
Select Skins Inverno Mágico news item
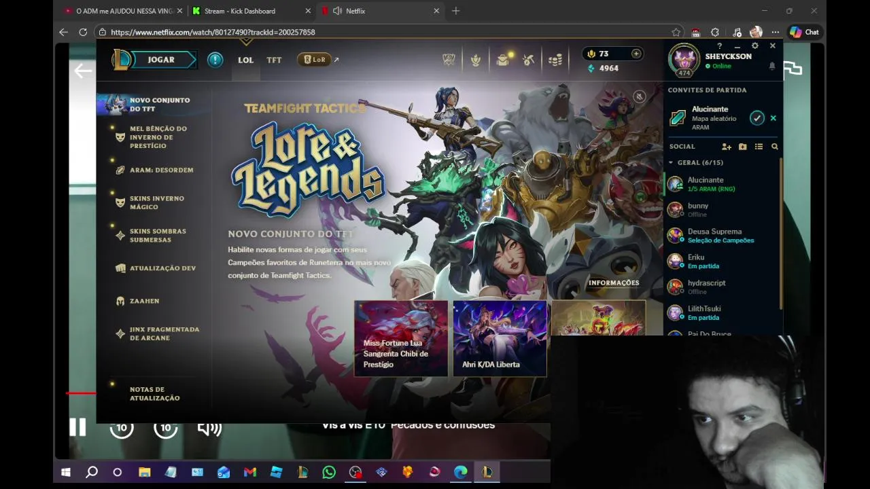[156, 202]
